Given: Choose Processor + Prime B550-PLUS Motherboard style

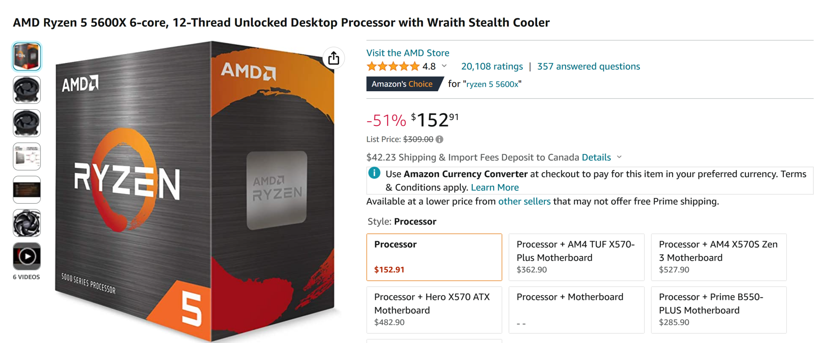Looking at the screenshot, I should (x=718, y=310).
